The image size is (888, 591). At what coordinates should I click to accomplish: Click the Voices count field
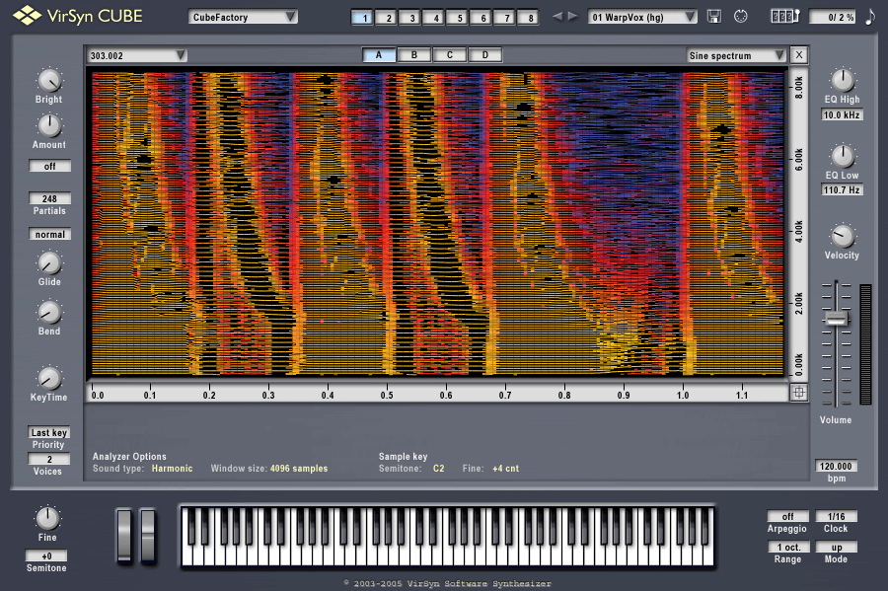tap(48, 459)
